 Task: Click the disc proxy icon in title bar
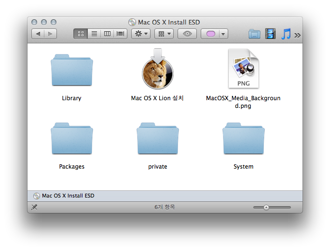pyautogui.click(x=132, y=22)
